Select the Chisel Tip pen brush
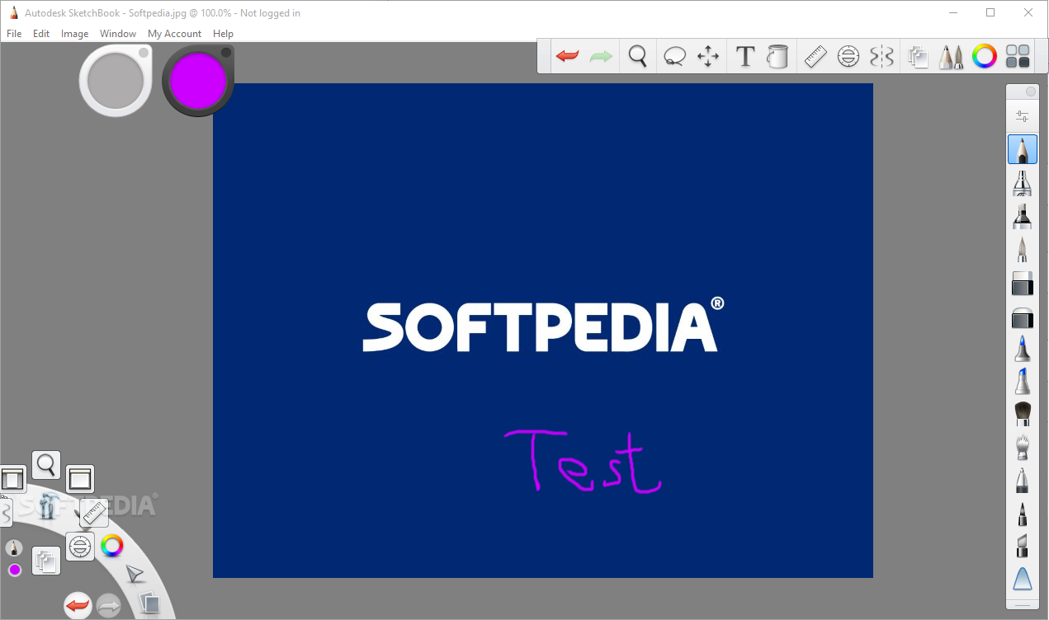 (x=1023, y=546)
